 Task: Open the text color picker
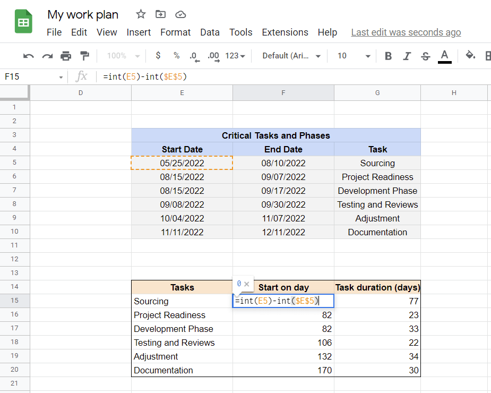(444, 55)
